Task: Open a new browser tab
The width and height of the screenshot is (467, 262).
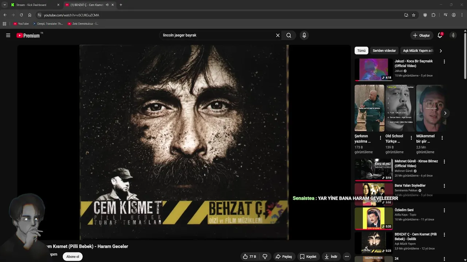Action: tap(121, 5)
